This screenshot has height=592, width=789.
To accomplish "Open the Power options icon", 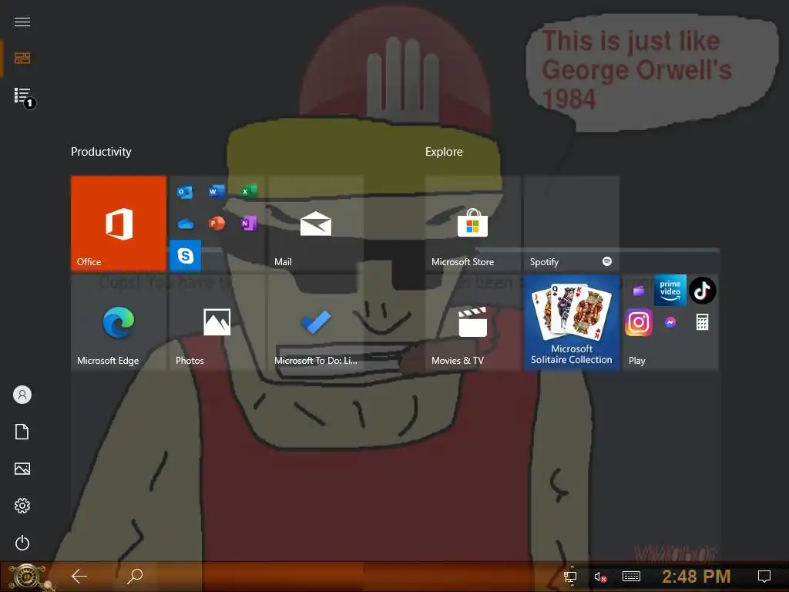I will 22,543.
